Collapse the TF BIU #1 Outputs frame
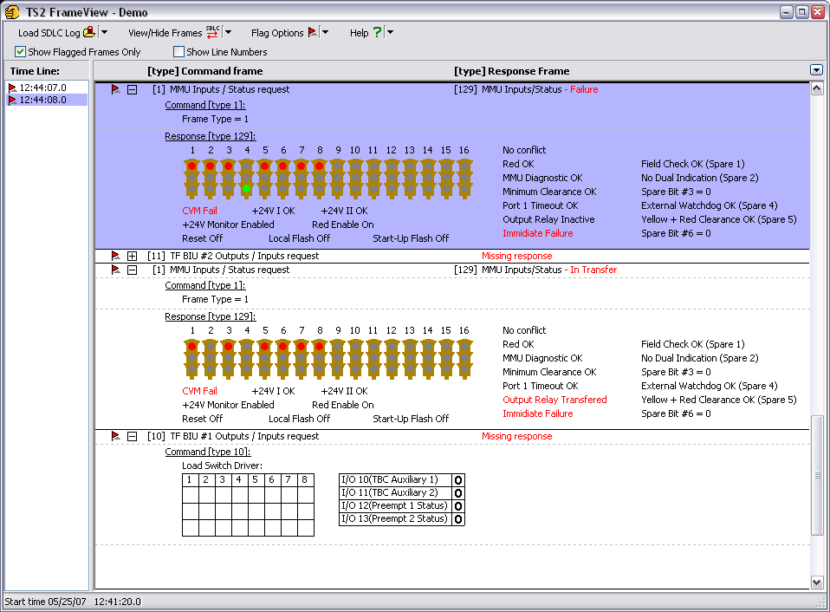830x612 pixels. [132, 436]
